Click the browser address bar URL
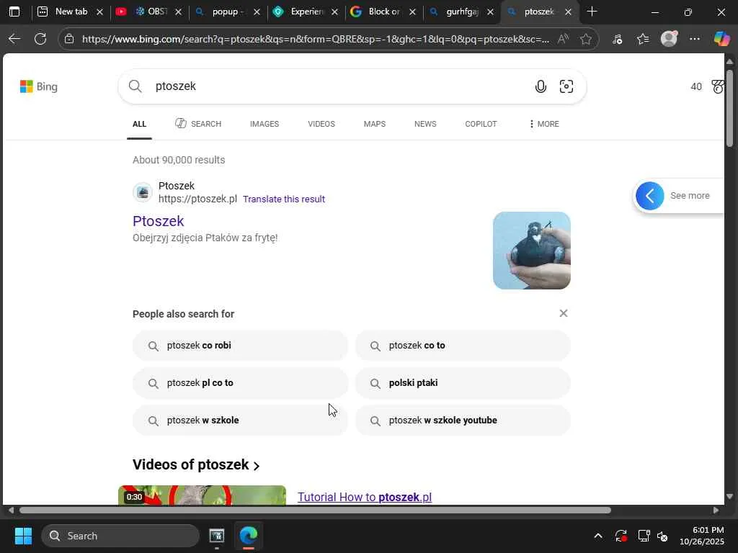The image size is (738, 553). click(316, 39)
